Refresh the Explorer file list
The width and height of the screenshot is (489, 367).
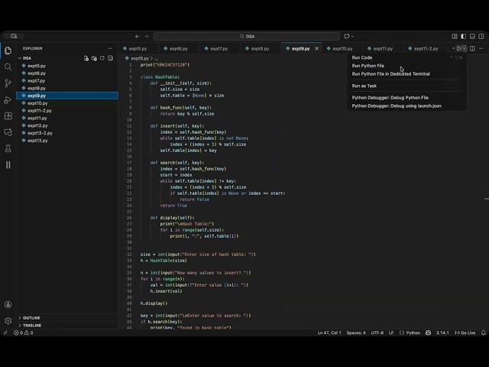102,58
